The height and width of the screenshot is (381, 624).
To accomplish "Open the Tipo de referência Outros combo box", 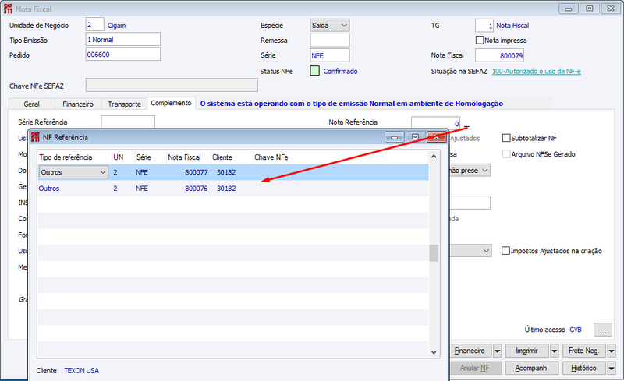I will [73, 172].
